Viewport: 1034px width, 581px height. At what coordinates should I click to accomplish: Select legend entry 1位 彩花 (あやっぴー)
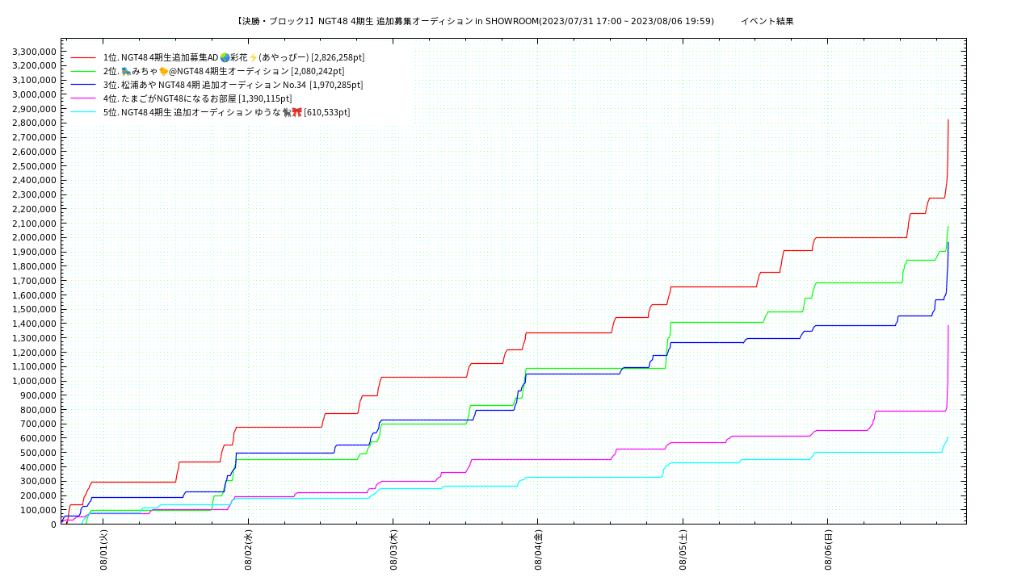click(233, 57)
